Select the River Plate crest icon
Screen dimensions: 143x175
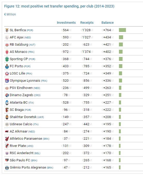pos(7,146)
